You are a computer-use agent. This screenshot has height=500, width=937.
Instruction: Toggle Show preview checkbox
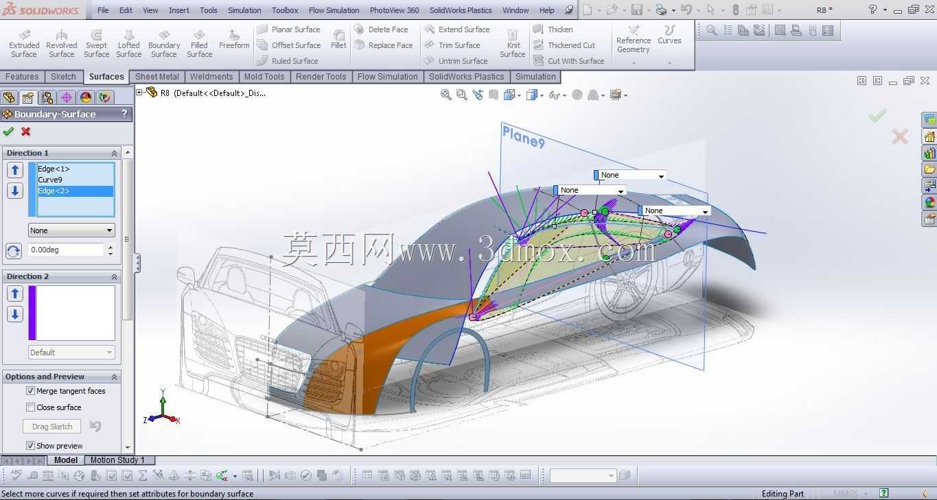[30, 446]
